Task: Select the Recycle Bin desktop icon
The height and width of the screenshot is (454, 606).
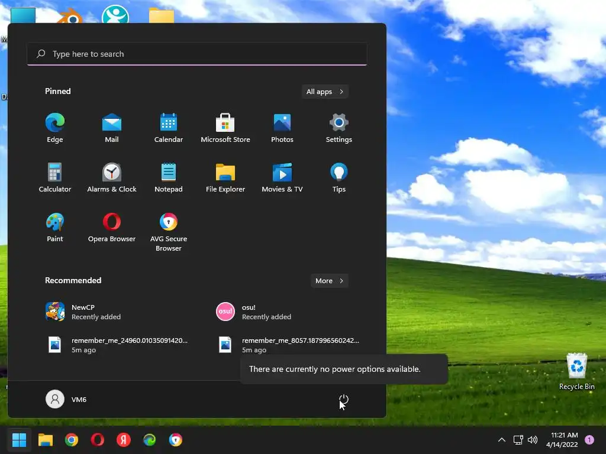Action: [576, 371]
